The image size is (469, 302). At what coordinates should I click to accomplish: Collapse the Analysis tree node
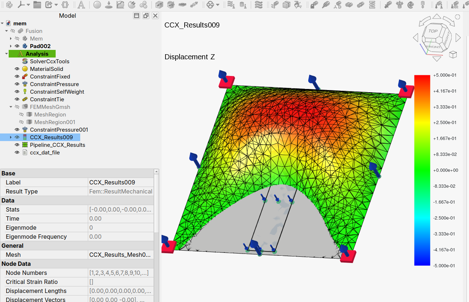pyautogui.click(x=7, y=54)
